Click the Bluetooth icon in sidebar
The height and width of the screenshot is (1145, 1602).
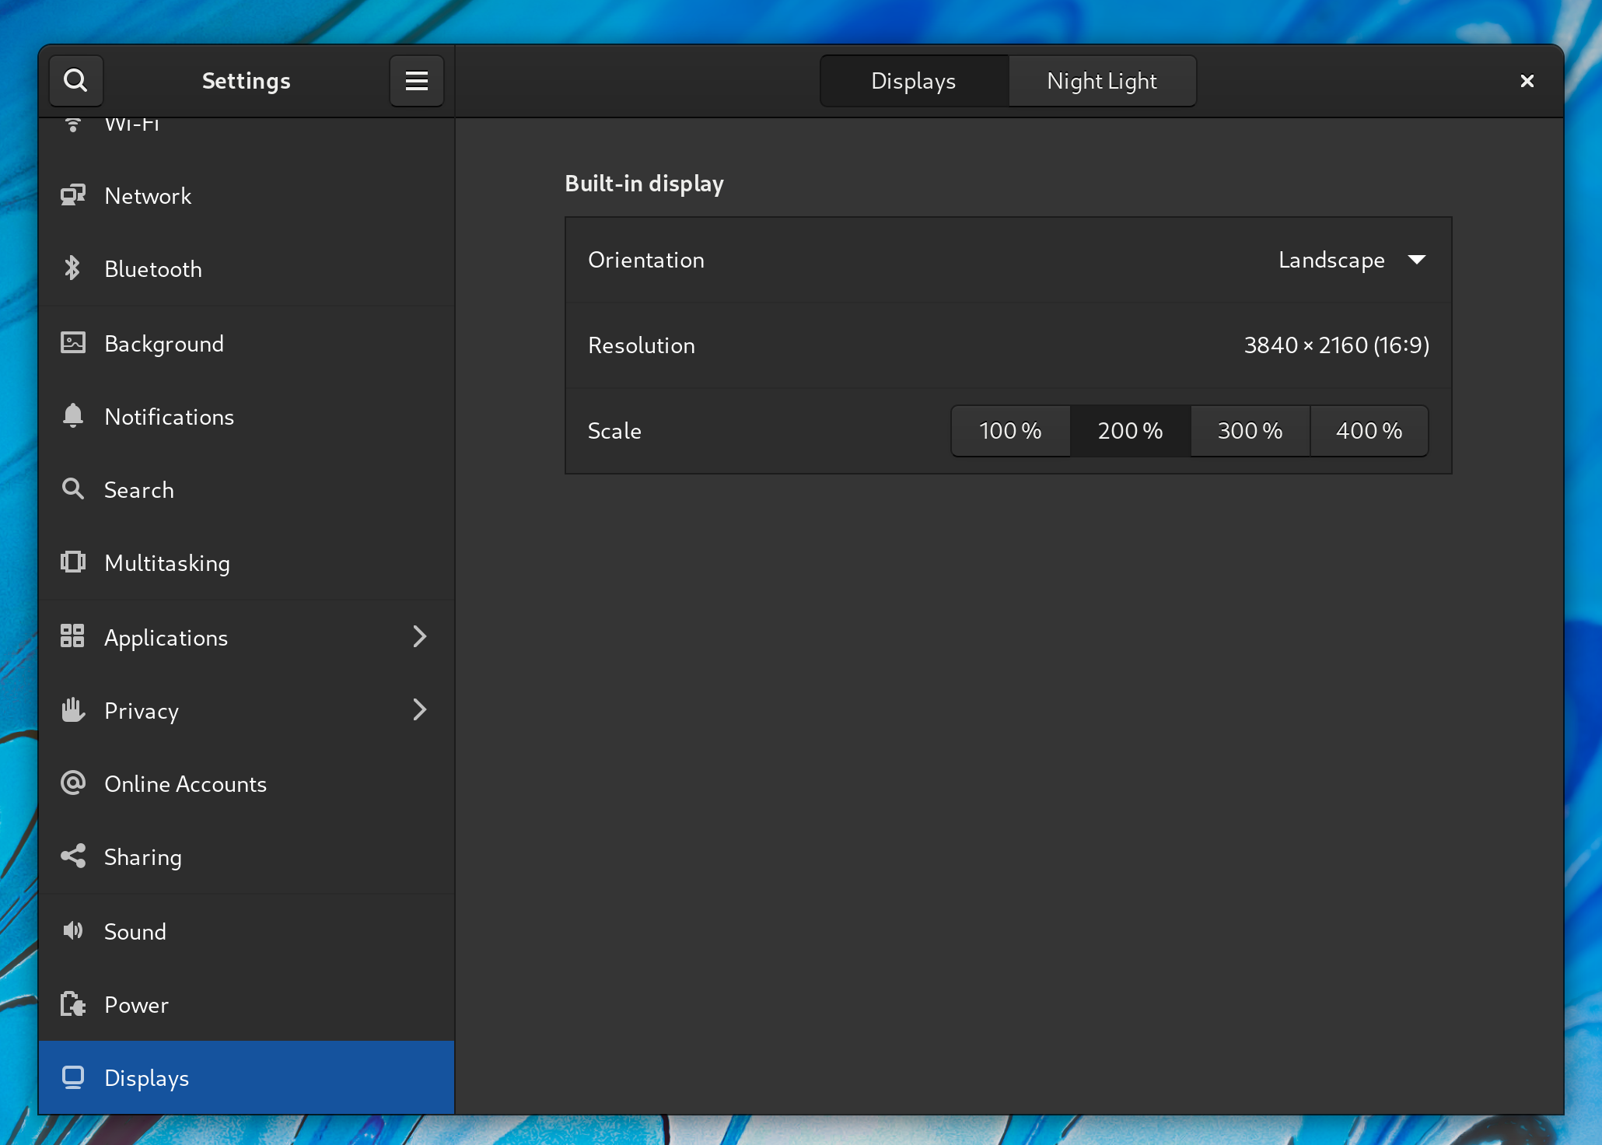[72, 268]
